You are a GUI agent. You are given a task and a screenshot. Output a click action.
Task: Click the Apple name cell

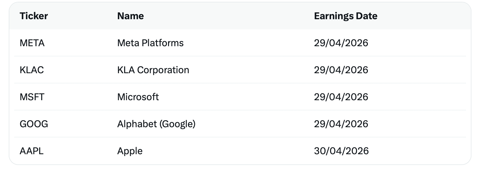tap(130, 151)
